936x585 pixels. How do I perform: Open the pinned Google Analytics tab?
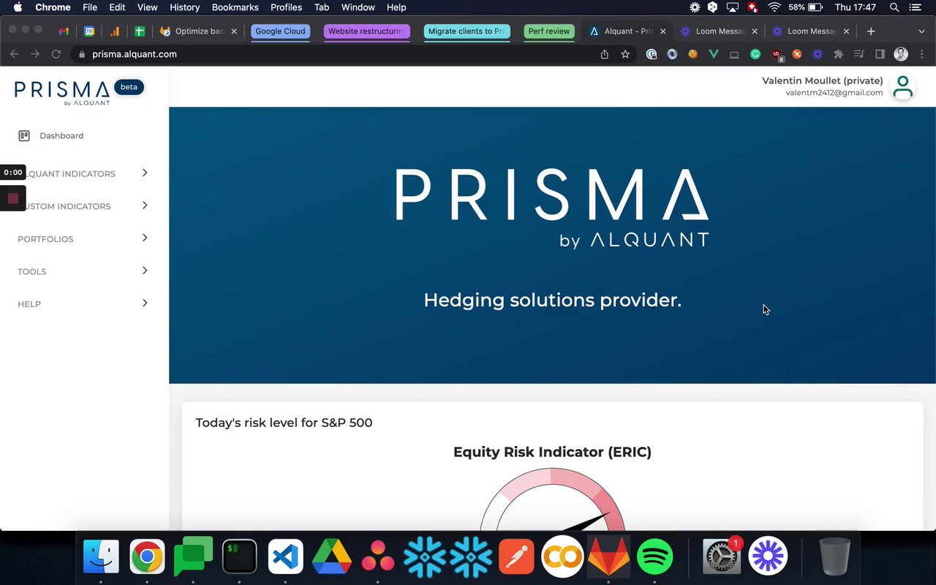click(x=115, y=31)
